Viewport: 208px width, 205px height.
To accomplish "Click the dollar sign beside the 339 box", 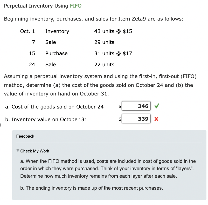I will (x=120, y=119).
